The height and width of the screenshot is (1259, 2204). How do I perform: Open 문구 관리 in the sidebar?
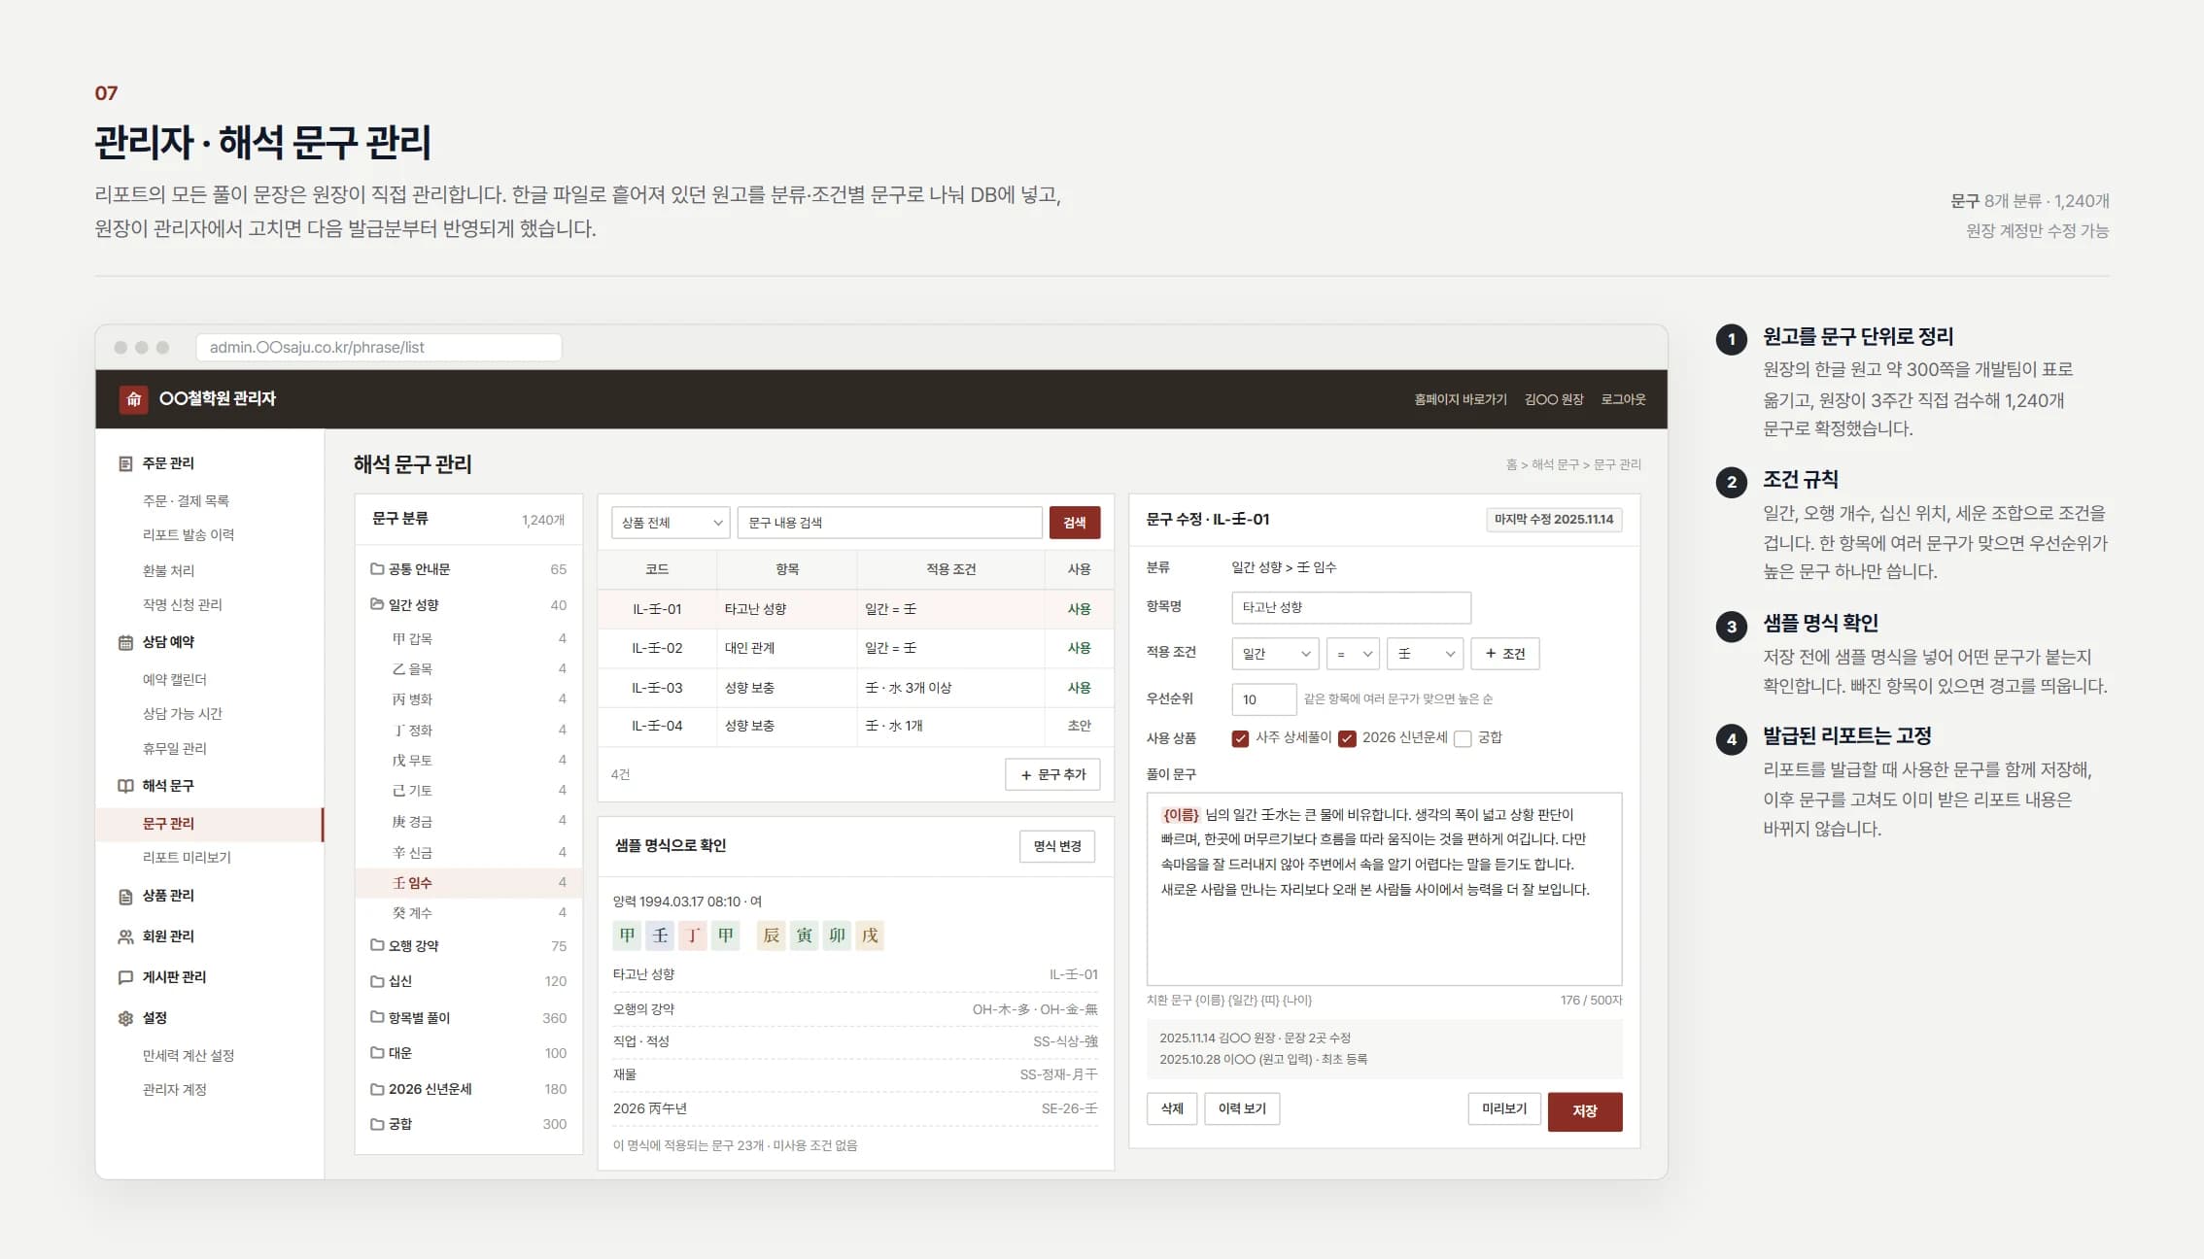click(x=209, y=824)
